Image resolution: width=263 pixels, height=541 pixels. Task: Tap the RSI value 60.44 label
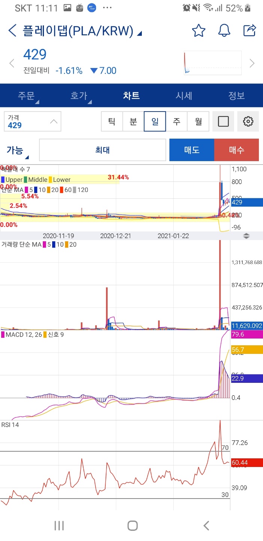[246, 462]
